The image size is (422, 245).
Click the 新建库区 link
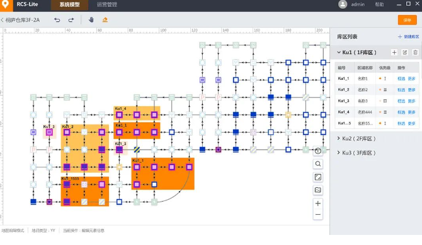[x=408, y=37]
